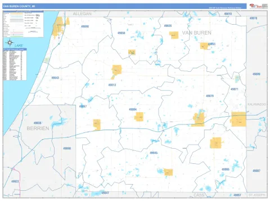Select ZIP code label 49047
270x202 pixels.
(x=105, y=192)
